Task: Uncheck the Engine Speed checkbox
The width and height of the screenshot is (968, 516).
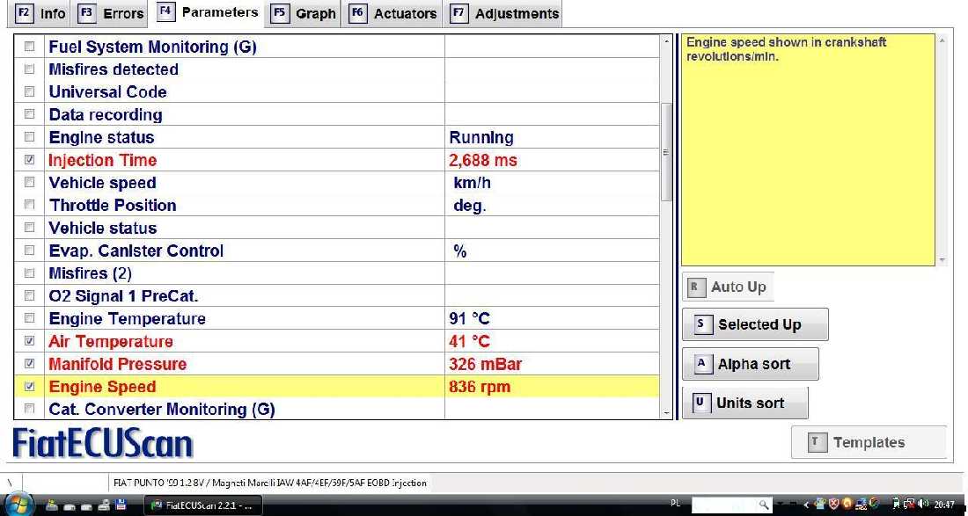Action: 29,387
